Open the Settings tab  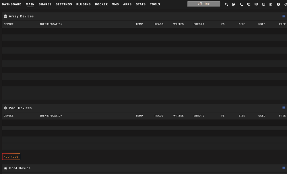point(64,4)
